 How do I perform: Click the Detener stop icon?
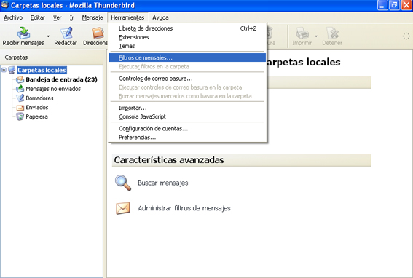point(332,33)
